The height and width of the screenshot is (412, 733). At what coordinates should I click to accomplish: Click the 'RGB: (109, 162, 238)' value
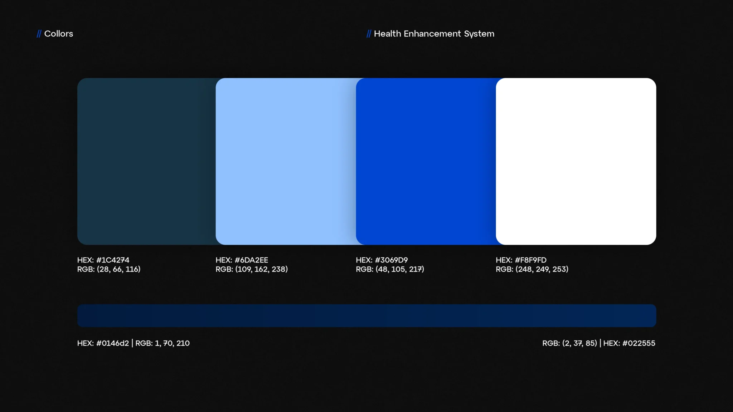click(x=252, y=269)
